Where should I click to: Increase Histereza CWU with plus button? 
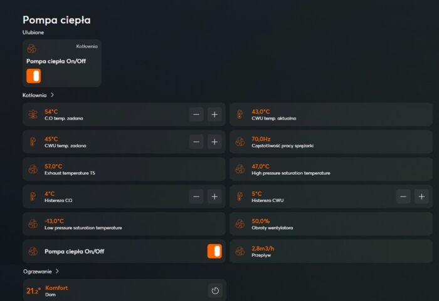[421, 196]
